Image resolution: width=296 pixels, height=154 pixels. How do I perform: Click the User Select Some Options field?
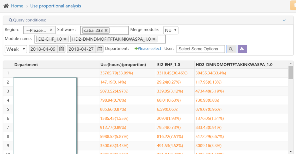point(201,49)
